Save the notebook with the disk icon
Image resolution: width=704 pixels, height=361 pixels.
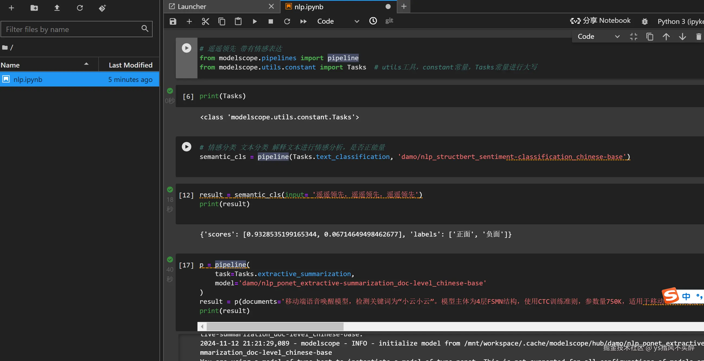173,21
